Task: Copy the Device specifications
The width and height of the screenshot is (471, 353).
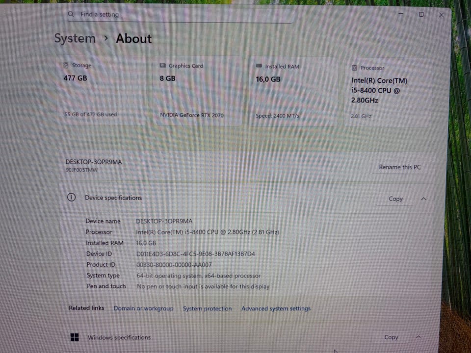Action: pyautogui.click(x=395, y=199)
